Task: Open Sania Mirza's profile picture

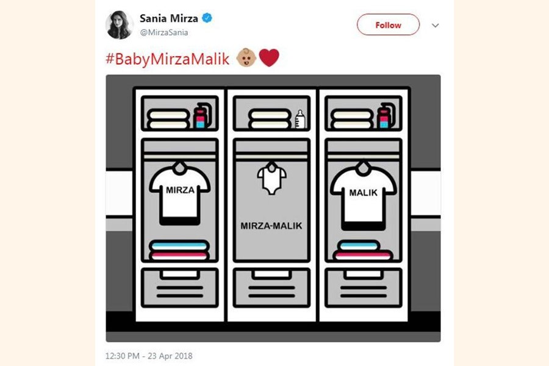Action: 120,25
